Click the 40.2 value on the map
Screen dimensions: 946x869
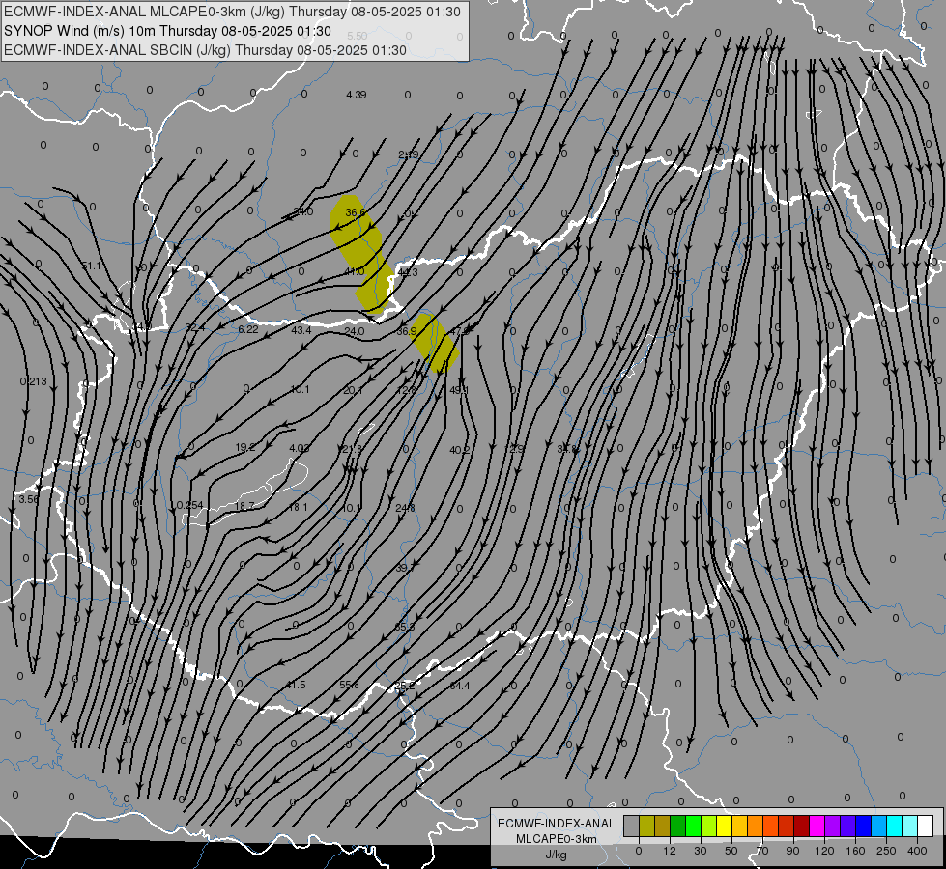click(460, 449)
